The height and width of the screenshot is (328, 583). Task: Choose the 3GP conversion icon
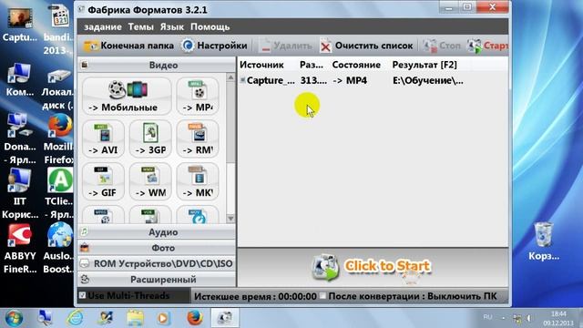(x=150, y=138)
